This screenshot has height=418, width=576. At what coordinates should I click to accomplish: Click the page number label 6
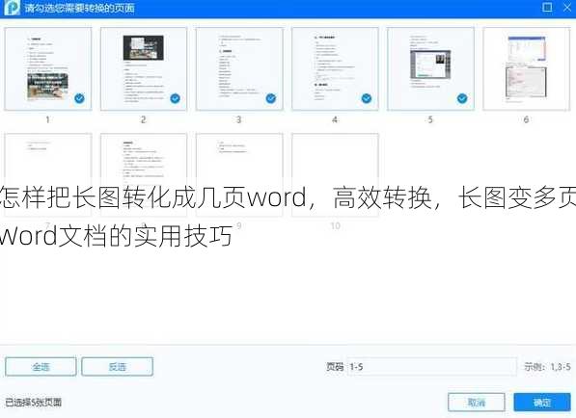[x=526, y=119]
